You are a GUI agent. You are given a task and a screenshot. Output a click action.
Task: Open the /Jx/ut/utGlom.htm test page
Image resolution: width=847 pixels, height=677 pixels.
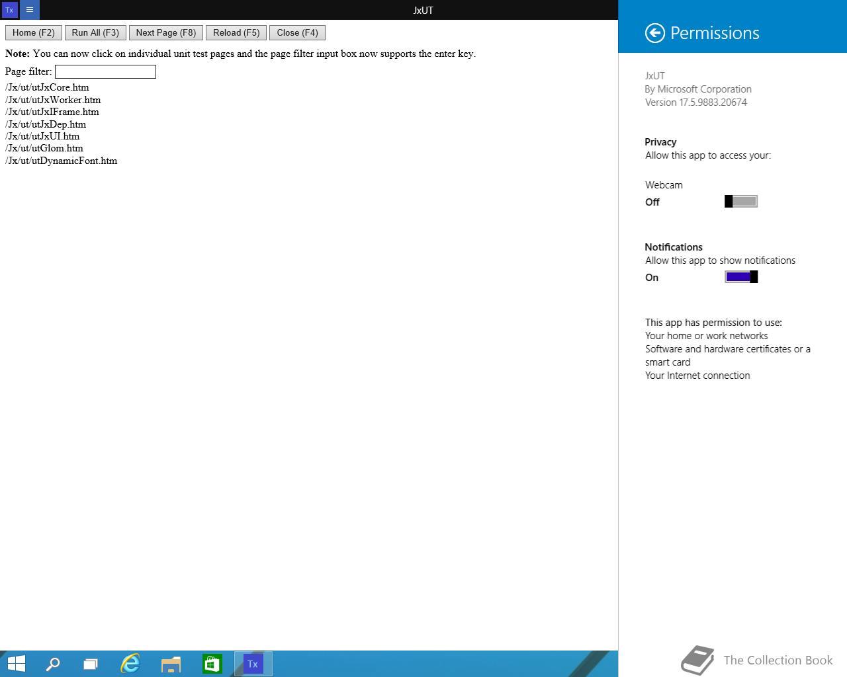click(x=44, y=148)
